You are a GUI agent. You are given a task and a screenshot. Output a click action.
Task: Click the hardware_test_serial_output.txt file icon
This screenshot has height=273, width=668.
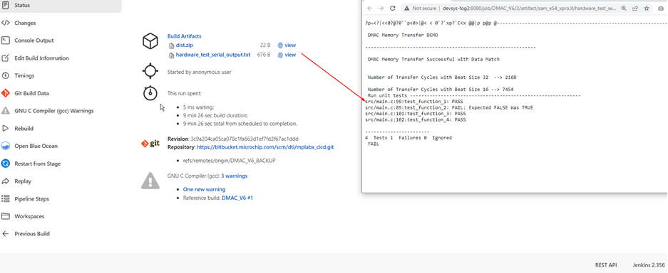click(171, 55)
